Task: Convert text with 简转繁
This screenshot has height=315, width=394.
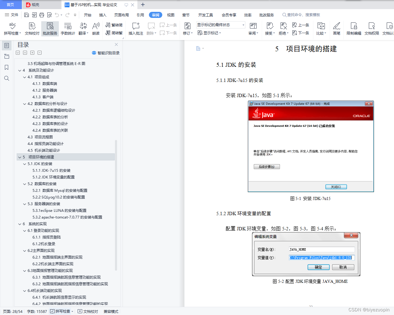Action: [x=114, y=33]
